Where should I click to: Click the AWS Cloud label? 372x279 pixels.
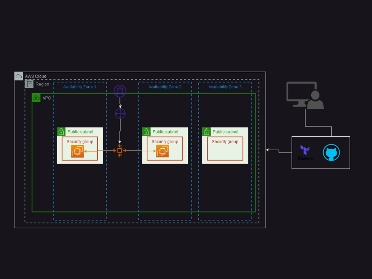click(36, 76)
